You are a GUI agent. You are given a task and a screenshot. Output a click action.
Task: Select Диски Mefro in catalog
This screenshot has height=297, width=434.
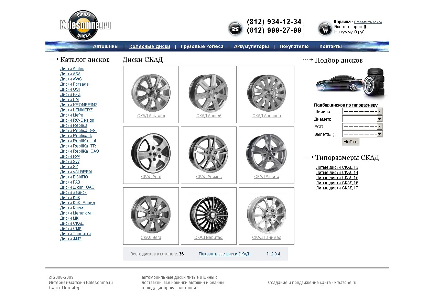coord(72,115)
